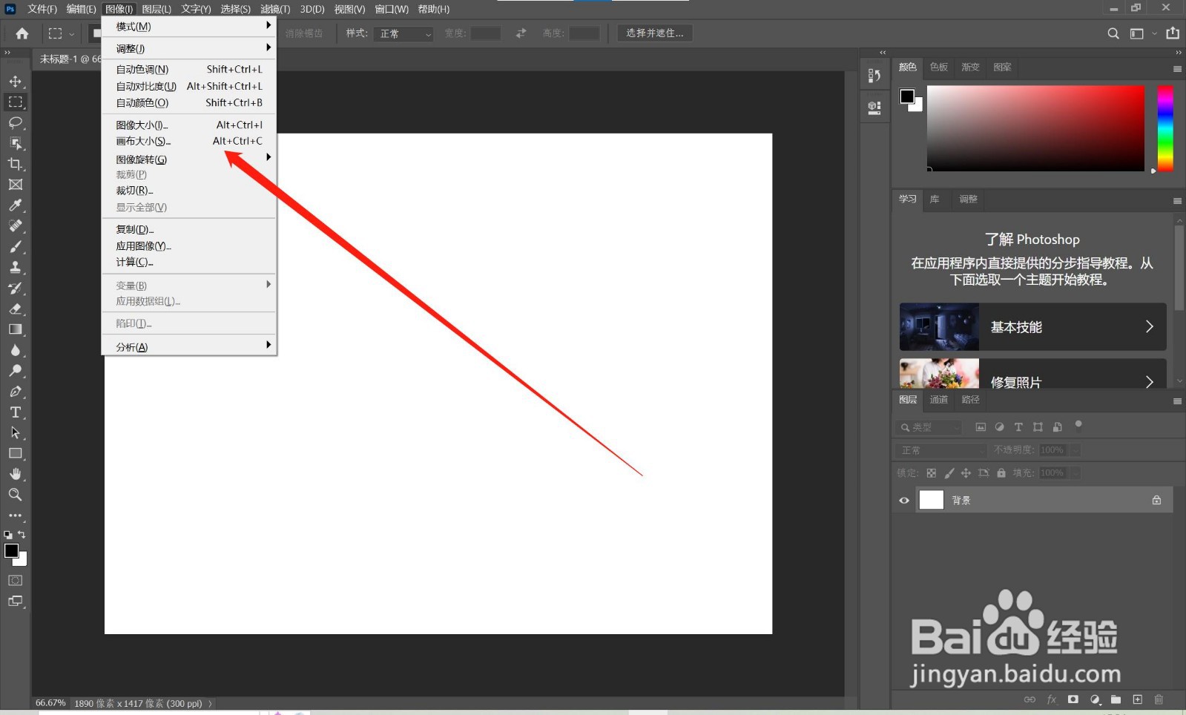The height and width of the screenshot is (715, 1186).
Task: Toggle lock position icon
Action: click(x=966, y=473)
